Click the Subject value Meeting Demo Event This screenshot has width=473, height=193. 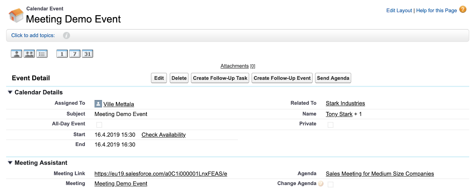coord(121,114)
